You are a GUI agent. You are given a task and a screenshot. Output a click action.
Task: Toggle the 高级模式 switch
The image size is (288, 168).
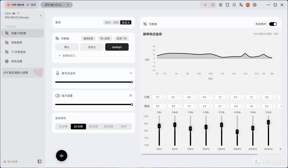coord(273,24)
